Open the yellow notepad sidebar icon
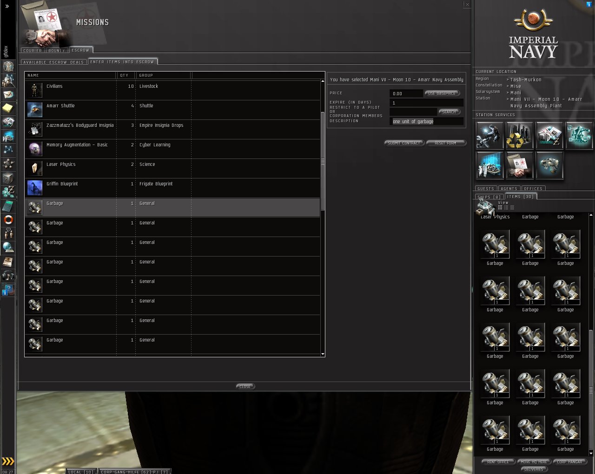Viewport: 595px width, 474px height. [x=8, y=108]
